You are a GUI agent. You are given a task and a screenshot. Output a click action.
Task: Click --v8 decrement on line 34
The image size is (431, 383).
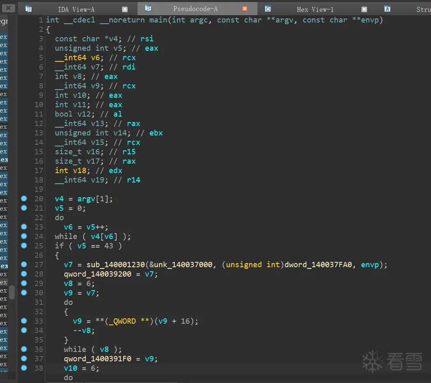[84, 331]
